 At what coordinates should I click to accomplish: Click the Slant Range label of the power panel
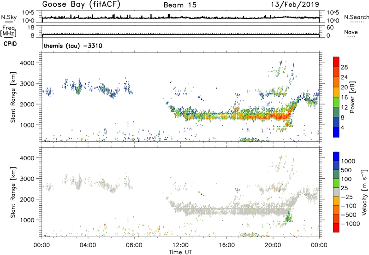13,97
